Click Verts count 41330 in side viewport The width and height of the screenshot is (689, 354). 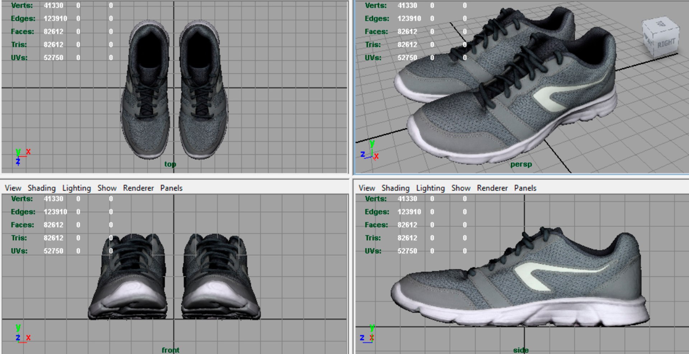pos(407,199)
